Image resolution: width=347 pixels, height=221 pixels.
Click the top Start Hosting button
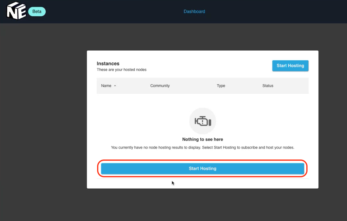[290, 66]
